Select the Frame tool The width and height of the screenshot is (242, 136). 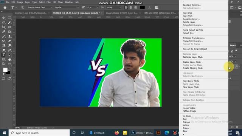point(9,27)
